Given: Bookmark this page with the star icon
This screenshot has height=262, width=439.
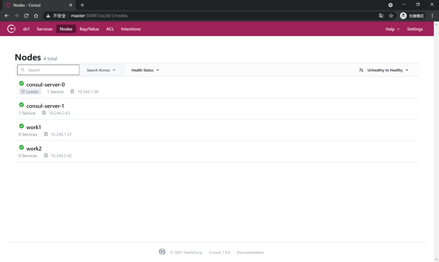Looking at the screenshot, I should point(391,16).
